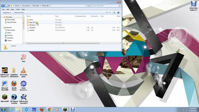This screenshot has height=112, width=199.
Task: Open the Edit menu
Action: coord(7,9)
